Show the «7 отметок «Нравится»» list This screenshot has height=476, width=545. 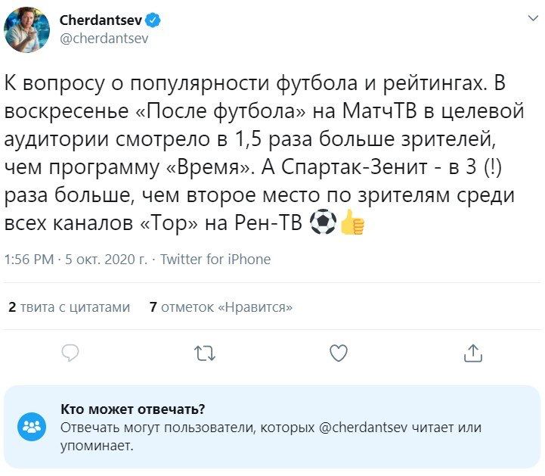(x=221, y=307)
